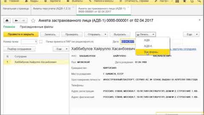Image resolution: width=204 pixels, height=115 pixels.
Task: Click the Home icon button
Action: click(7, 21)
